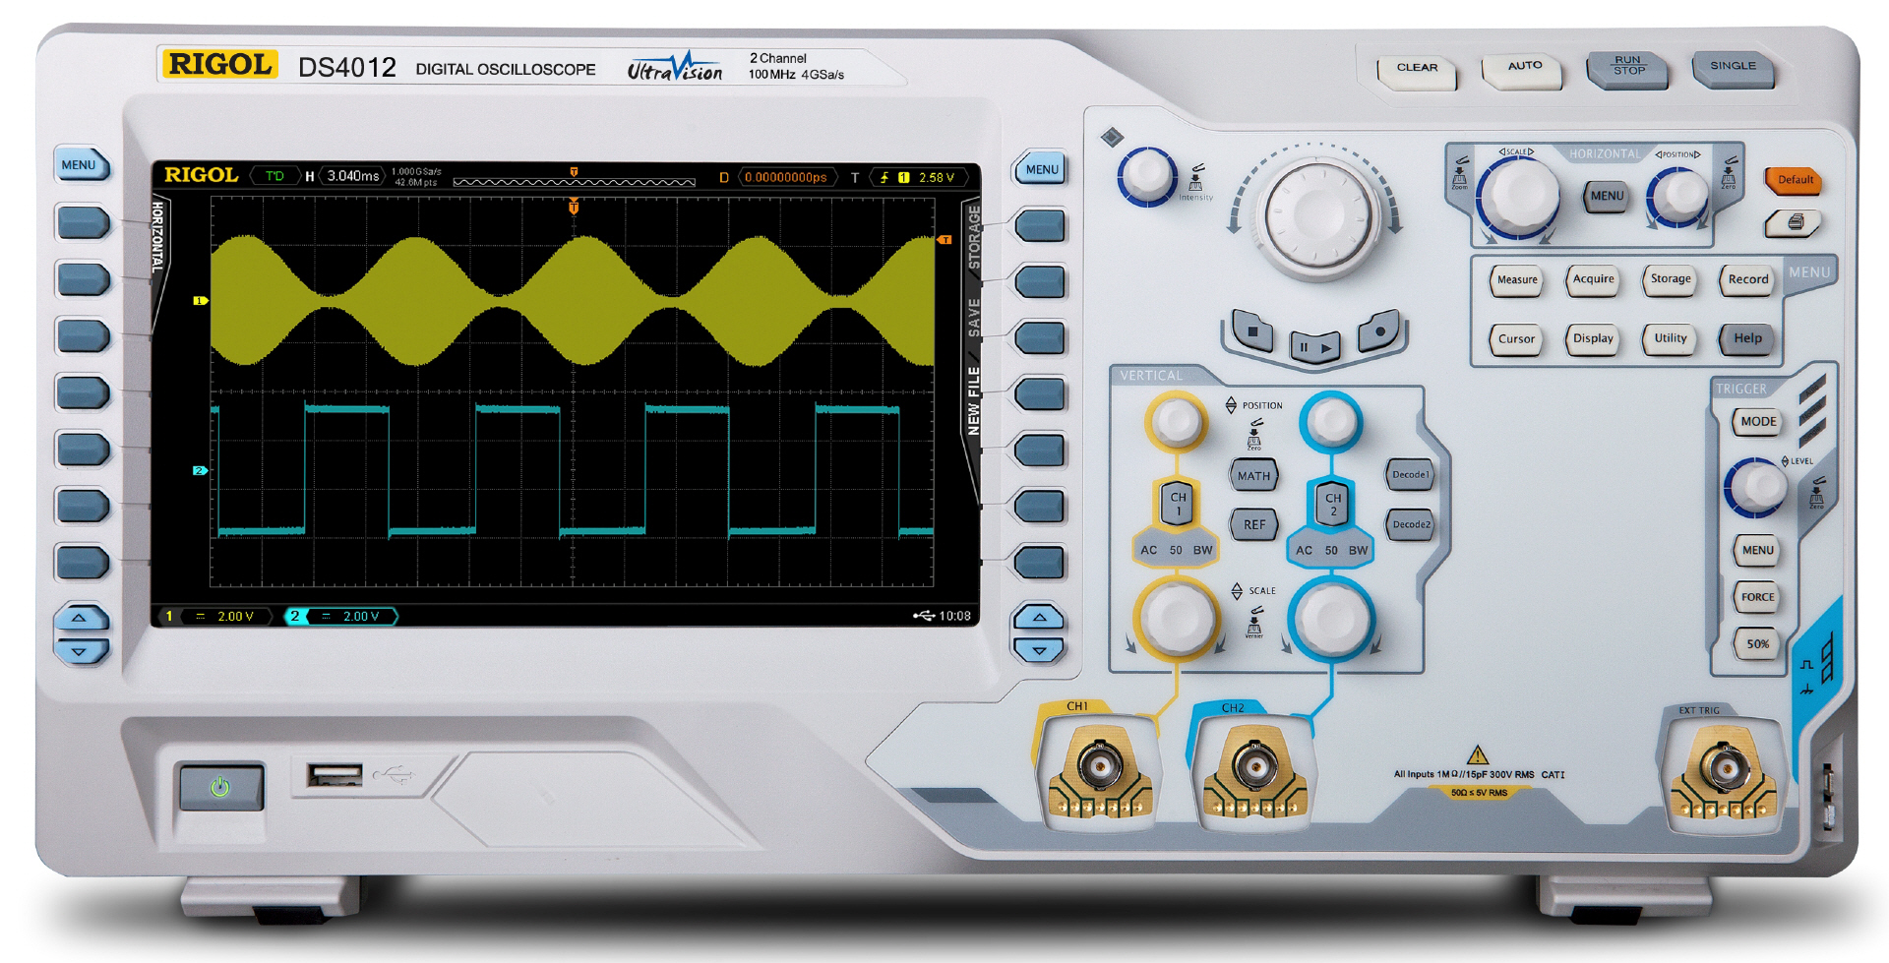The image size is (1889, 963).
Task: Click the timebase value 3.040ms
Action: click(352, 176)
